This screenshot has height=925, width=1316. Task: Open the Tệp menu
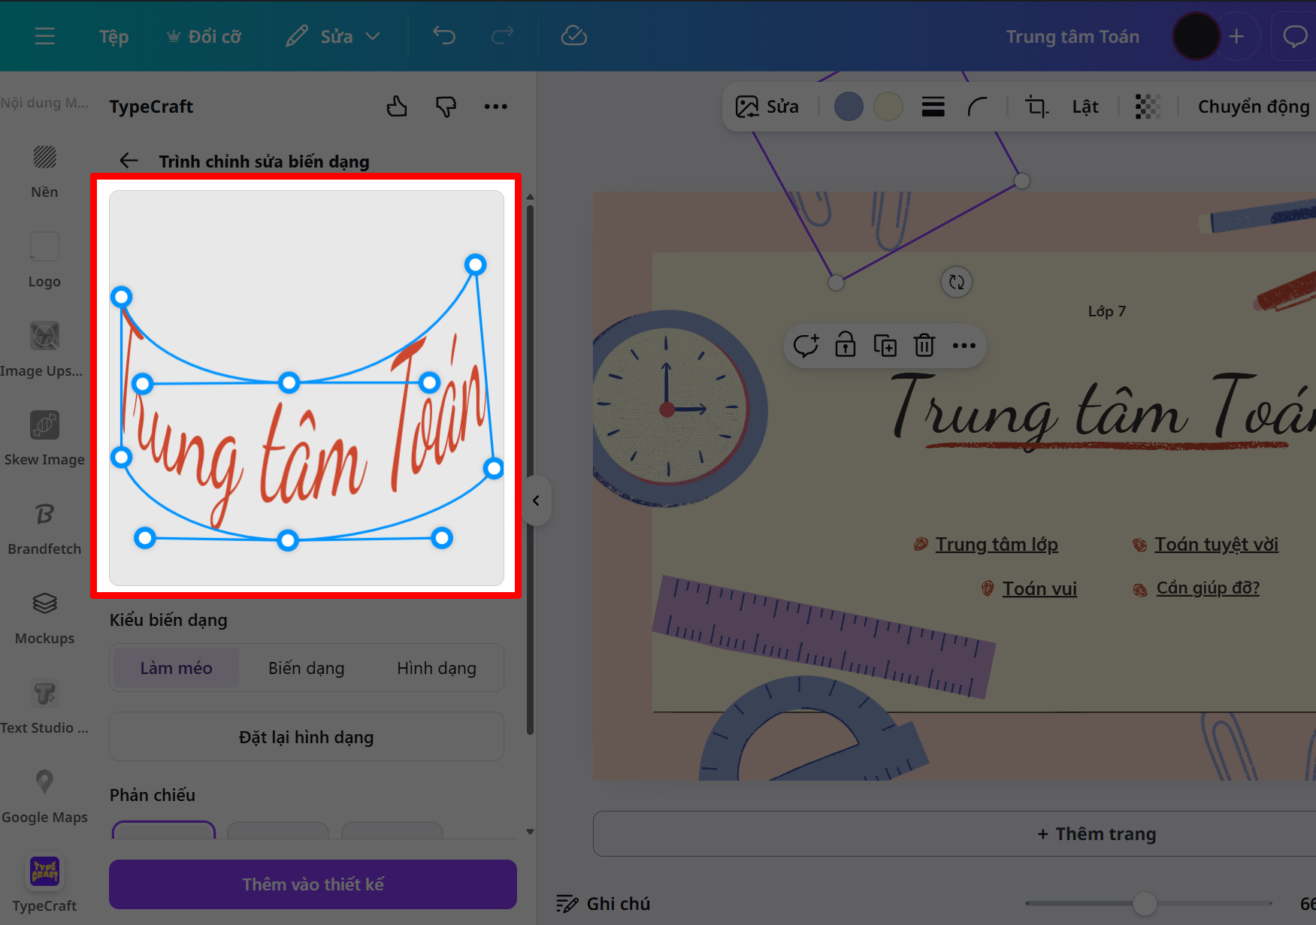tap(113, 35)
